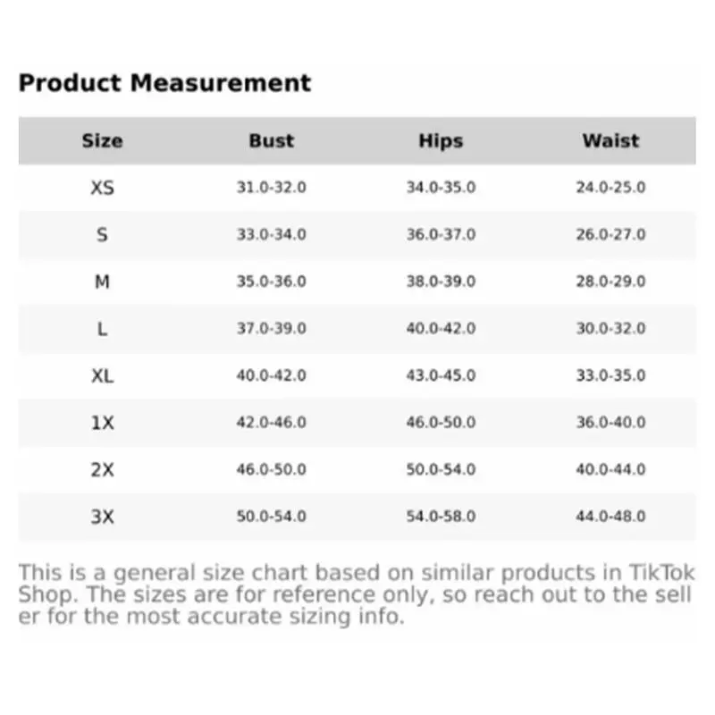Click the general size chart disclaimer text
Viewport: 715px width, 715px height.
coord(356,594)
